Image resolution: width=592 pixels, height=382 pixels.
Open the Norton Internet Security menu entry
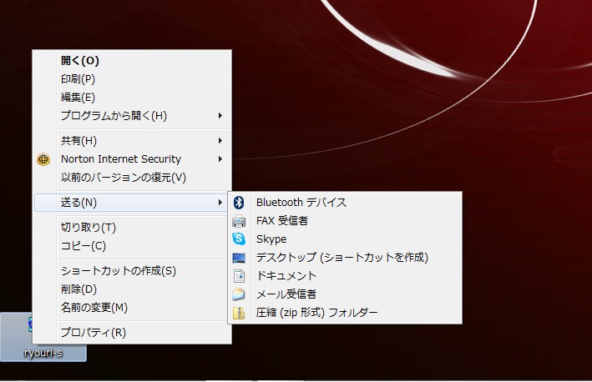pyautogui.click(x=132, y=159)
